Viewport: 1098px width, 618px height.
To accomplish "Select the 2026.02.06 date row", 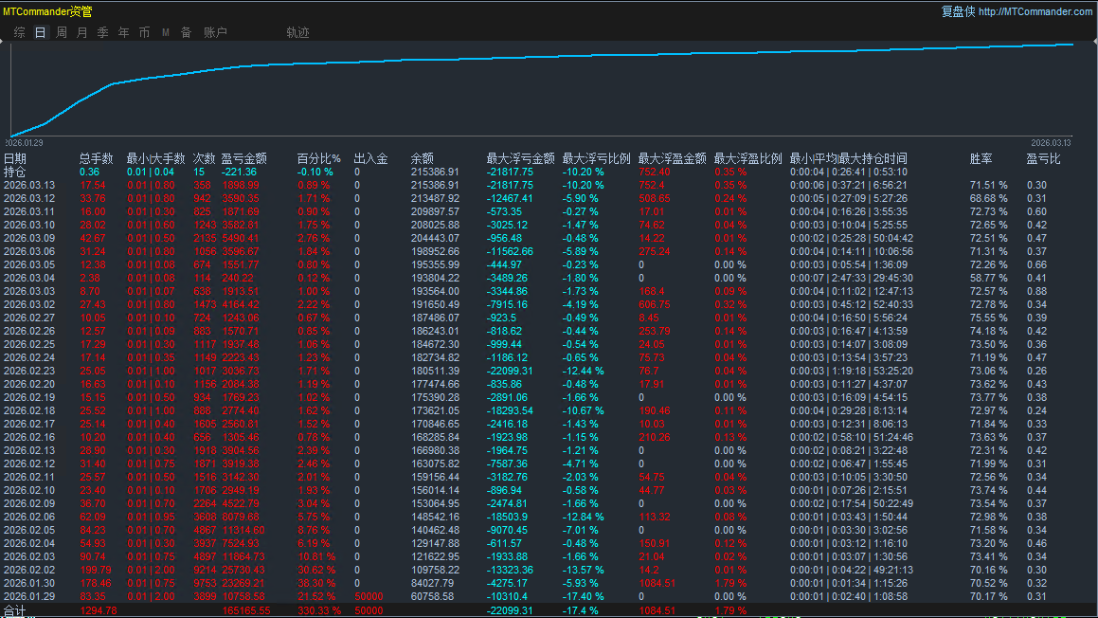I will (x=28, y=517).
